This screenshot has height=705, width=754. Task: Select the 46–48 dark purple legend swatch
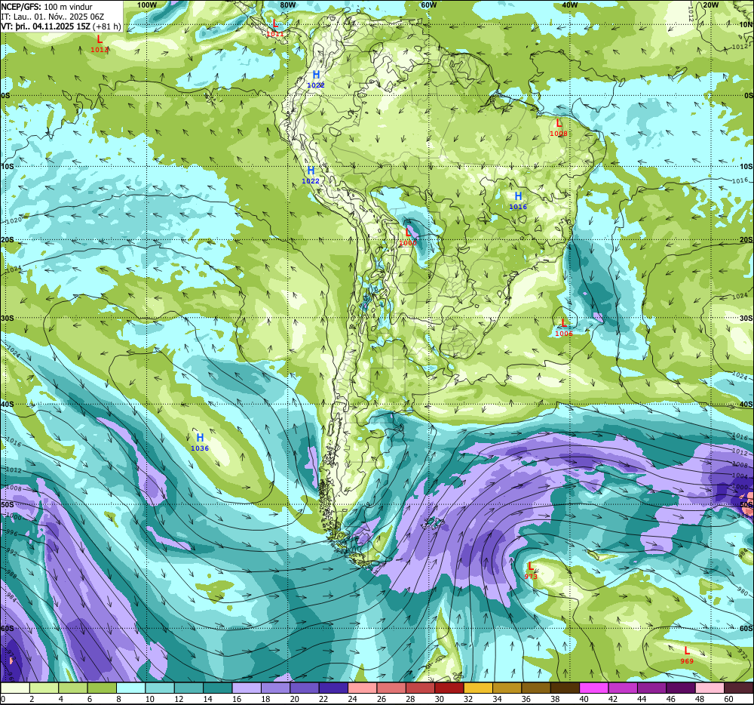point(682,688)
